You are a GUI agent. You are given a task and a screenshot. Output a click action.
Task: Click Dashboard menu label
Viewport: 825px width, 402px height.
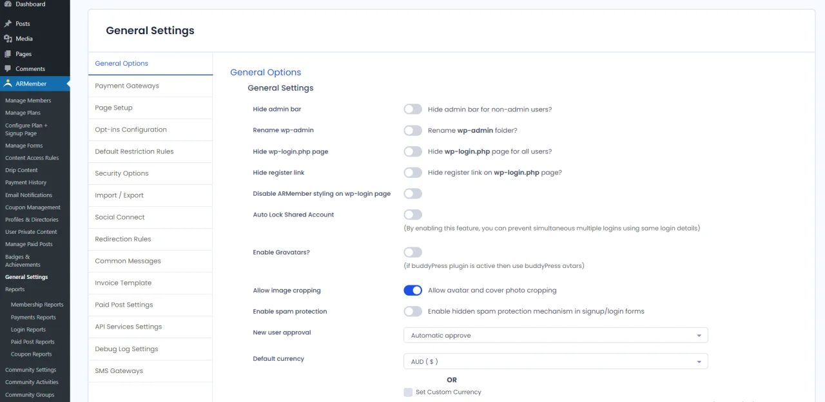[30, 4]
